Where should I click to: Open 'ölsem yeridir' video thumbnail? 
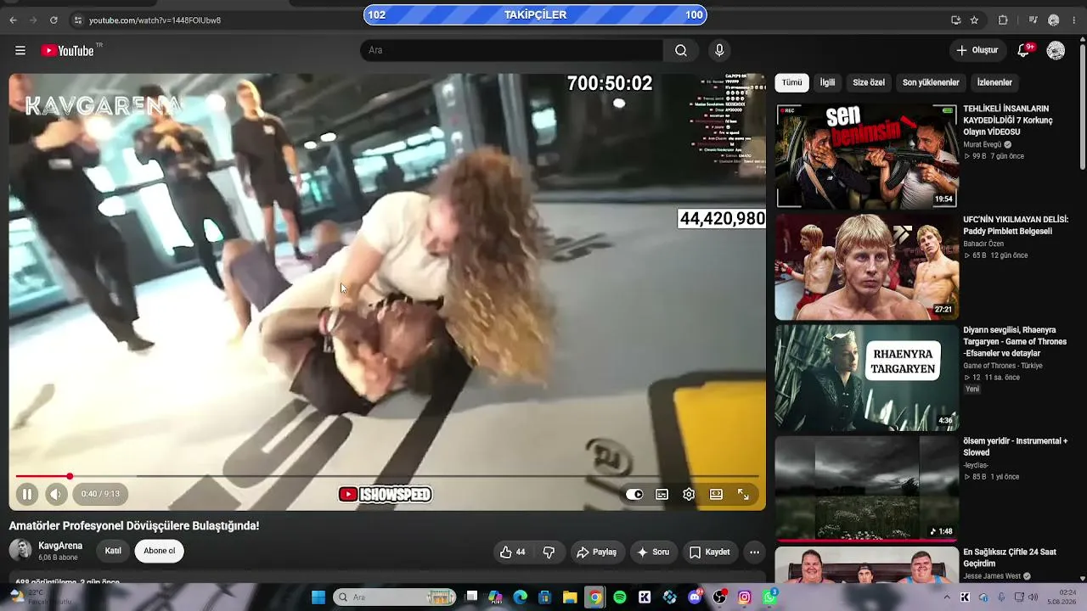[866, 488]
